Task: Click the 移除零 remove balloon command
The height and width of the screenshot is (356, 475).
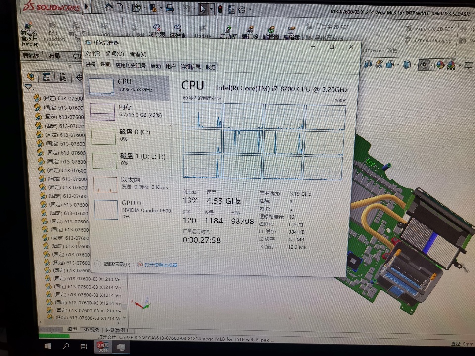Action: coord(157,31)
